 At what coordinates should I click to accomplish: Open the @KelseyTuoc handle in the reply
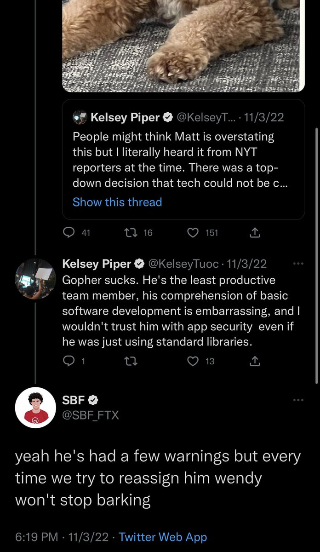point(184,264)
